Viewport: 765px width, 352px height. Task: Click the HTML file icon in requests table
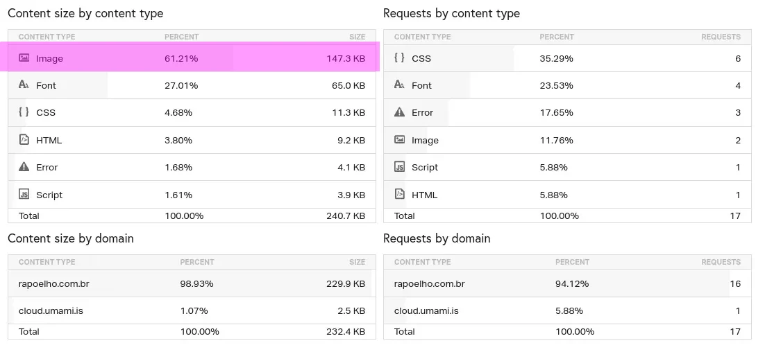pyautogui.click(x=399, y=195)
